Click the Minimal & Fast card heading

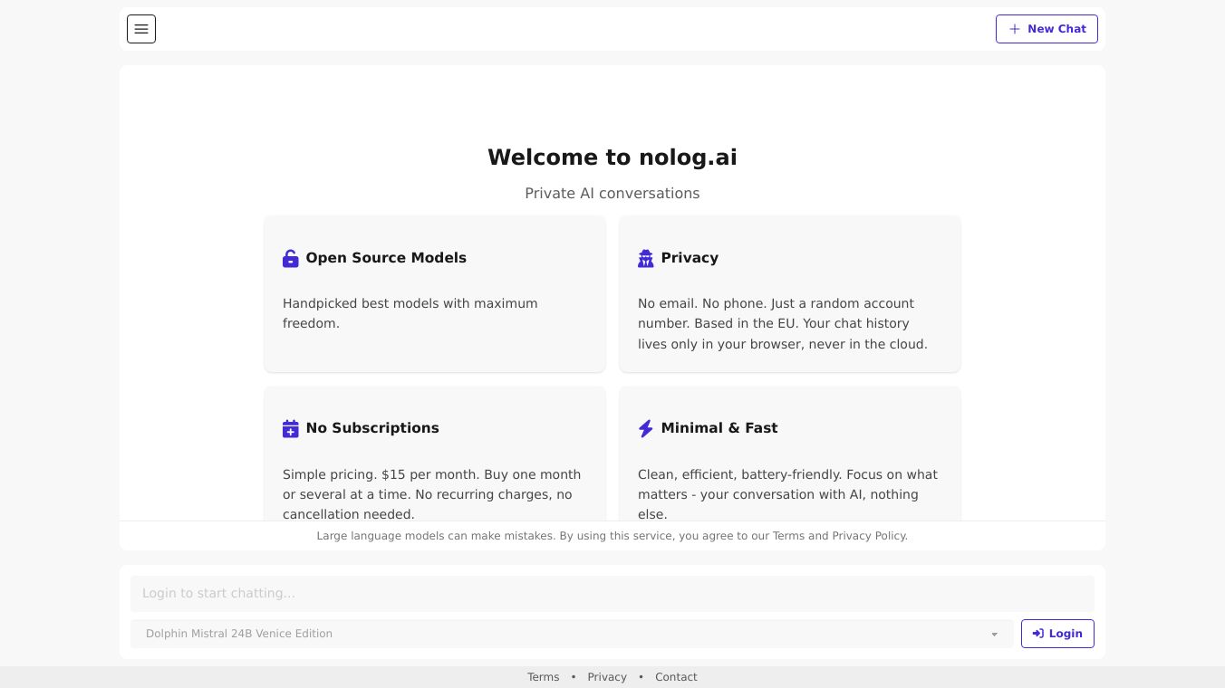[719, 428]
